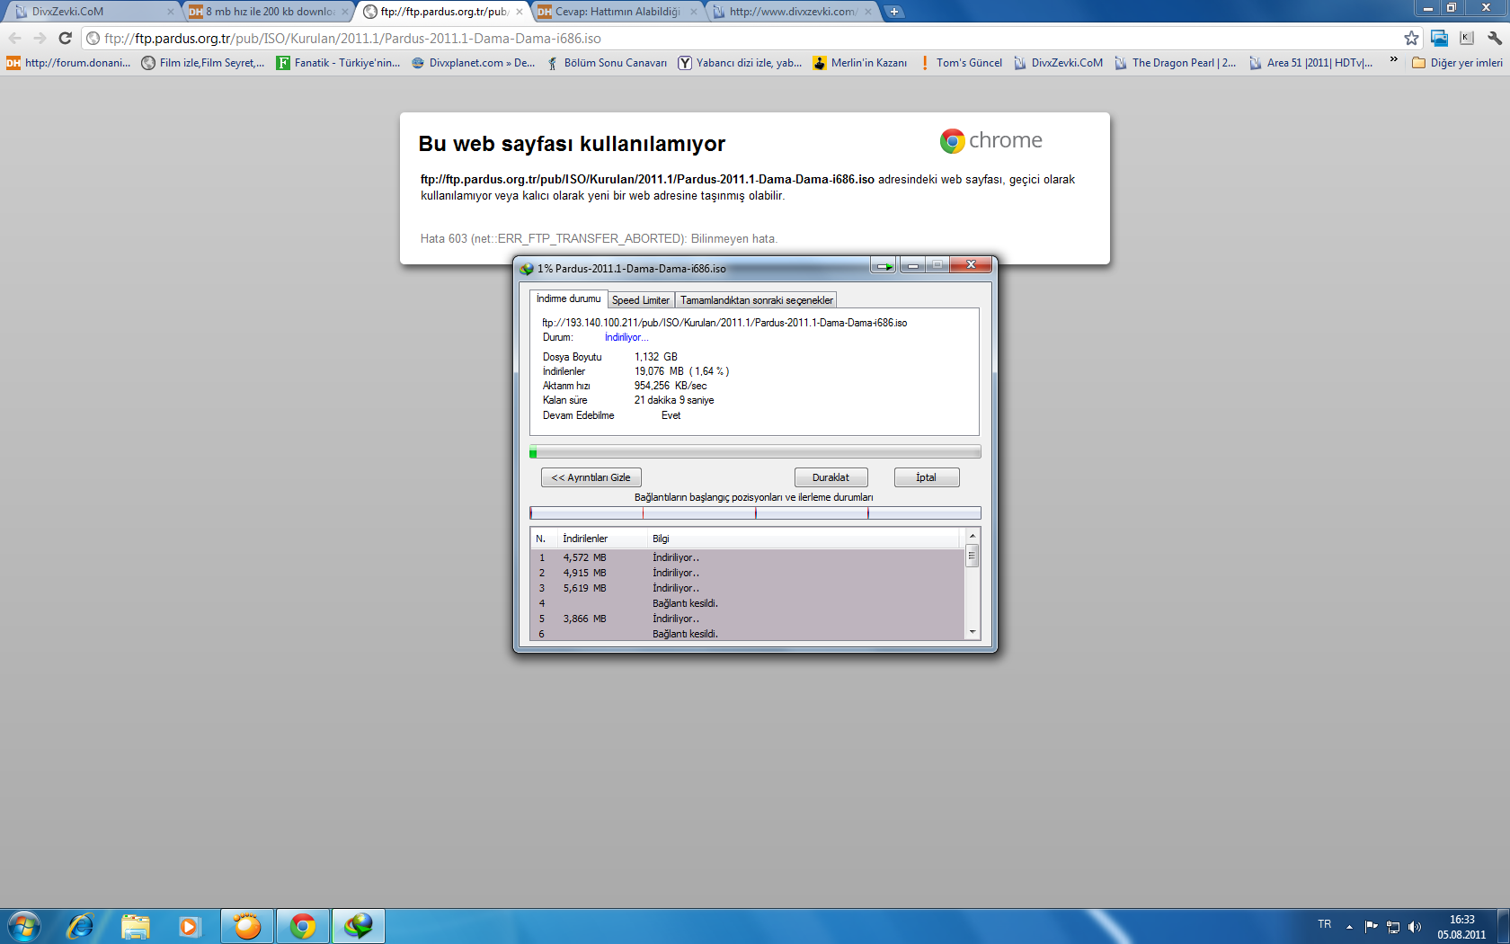
Task: Click the scroll-down arrow of the connections list
Action: pos(972,632)
